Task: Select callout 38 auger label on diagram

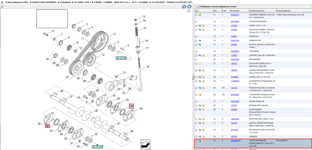Action: (x=96, y=111)
